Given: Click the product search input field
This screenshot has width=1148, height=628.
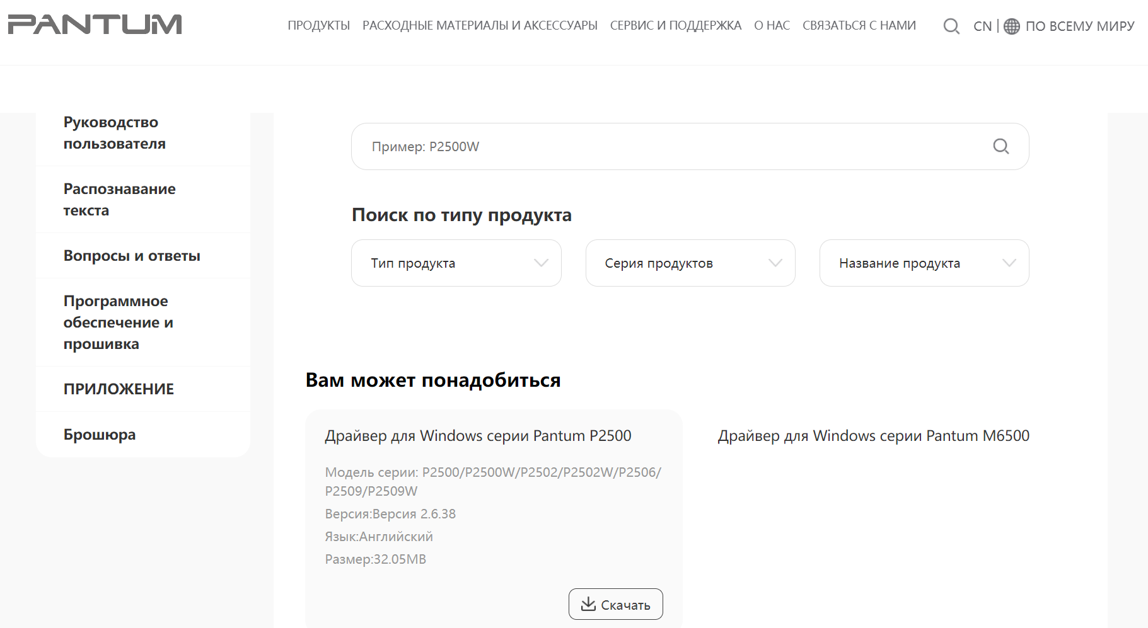Looking at the screenshot, I should click(668, 146).
